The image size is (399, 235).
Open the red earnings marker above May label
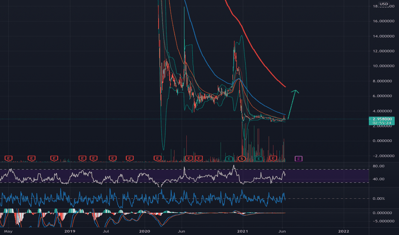(9, 159)
